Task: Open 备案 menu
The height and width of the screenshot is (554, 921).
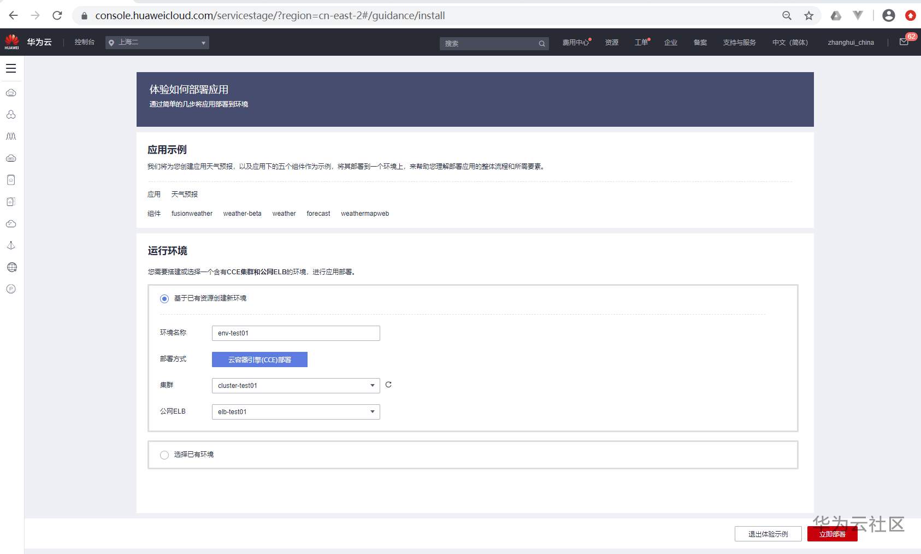Action: (x=700, y=43)
